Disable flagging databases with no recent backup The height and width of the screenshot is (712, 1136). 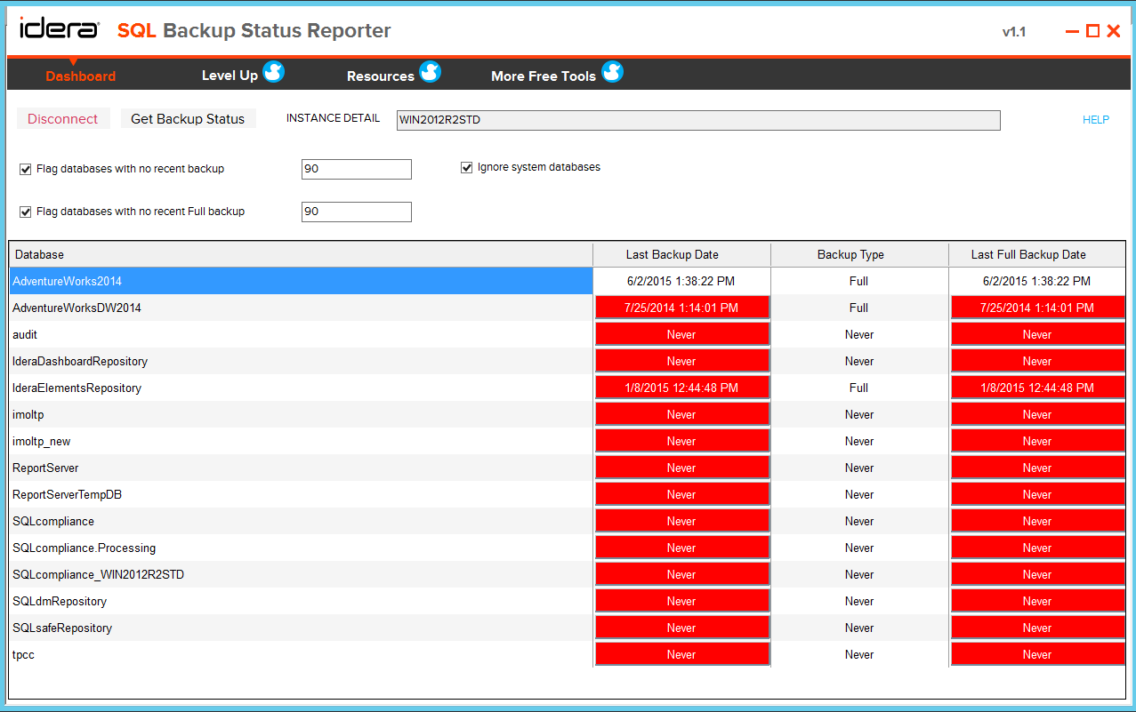click(x=25, y=169)
